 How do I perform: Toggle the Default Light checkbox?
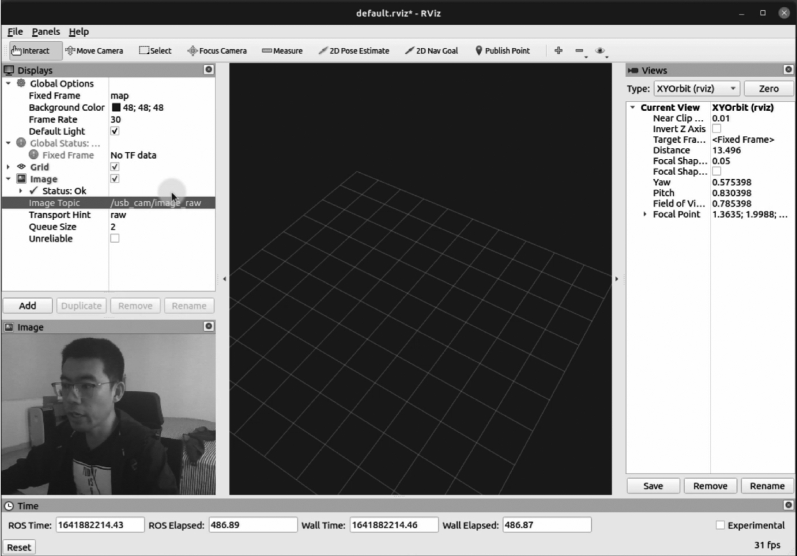[115, 131]
